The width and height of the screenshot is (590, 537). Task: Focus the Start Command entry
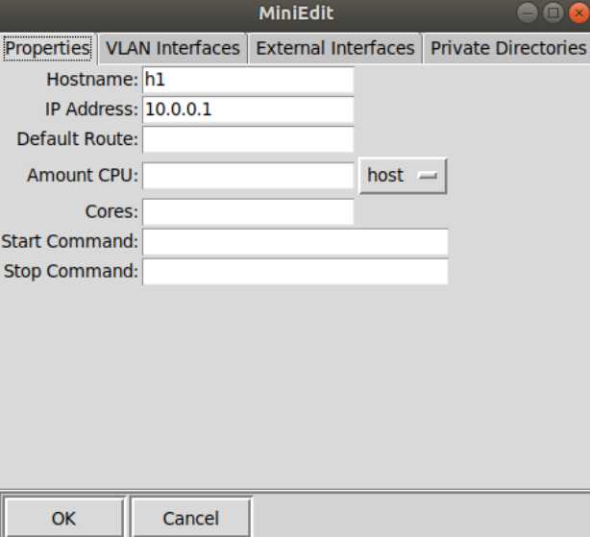[295, 242]
